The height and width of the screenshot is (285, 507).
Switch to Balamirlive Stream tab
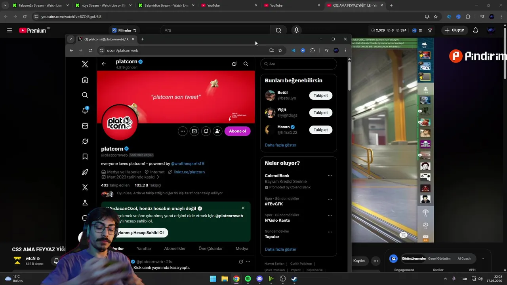point(166,6)
